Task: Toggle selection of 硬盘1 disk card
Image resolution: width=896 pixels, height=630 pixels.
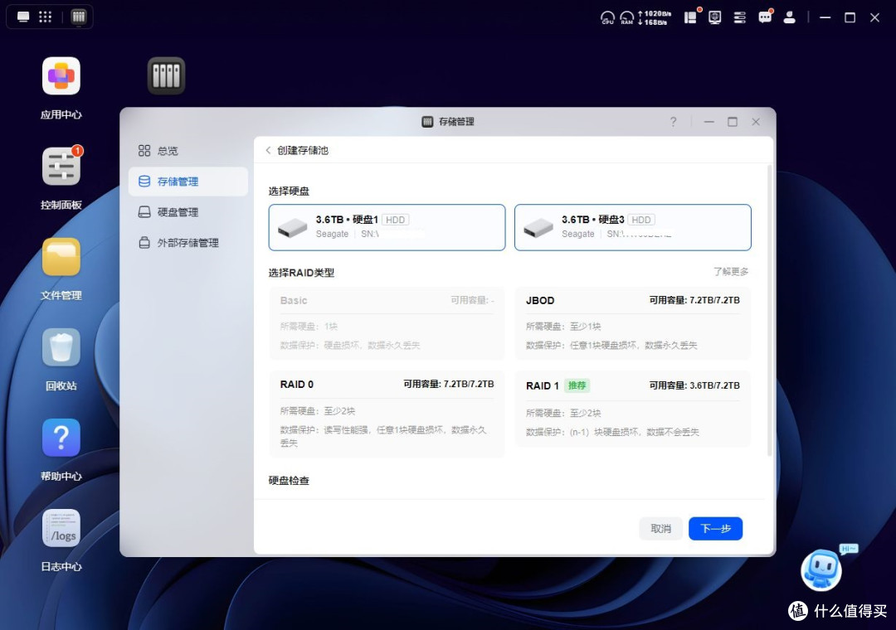Action: click(x=387, y=227)
